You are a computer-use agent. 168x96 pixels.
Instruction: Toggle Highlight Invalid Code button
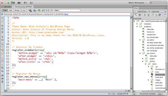[x=2, y=48]
